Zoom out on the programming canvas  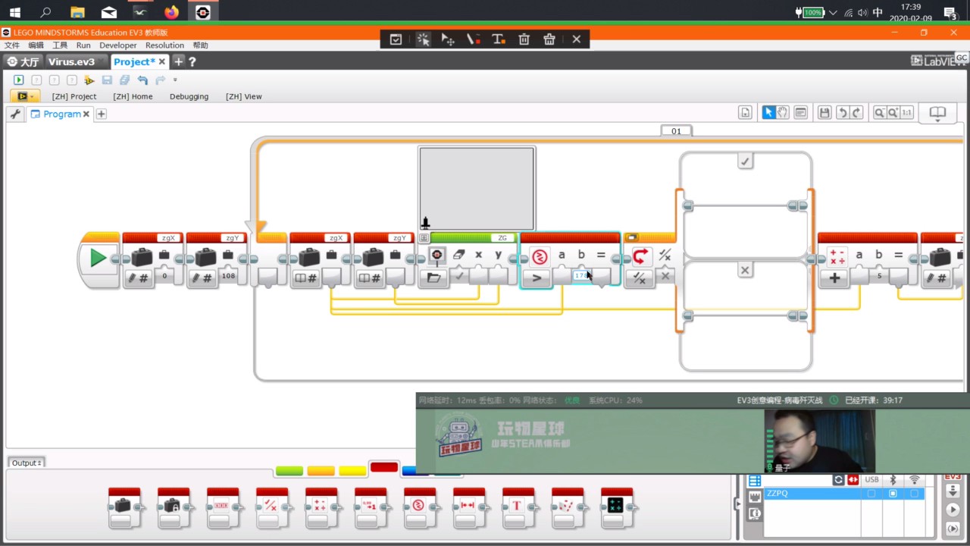tap(880, 112)
